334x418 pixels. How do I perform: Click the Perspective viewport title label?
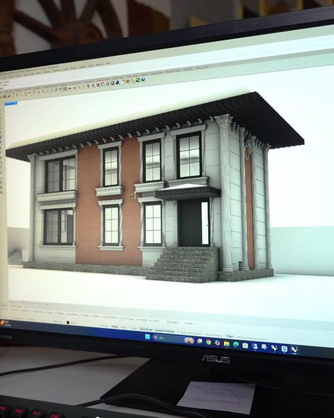click(x=10, y=103)
